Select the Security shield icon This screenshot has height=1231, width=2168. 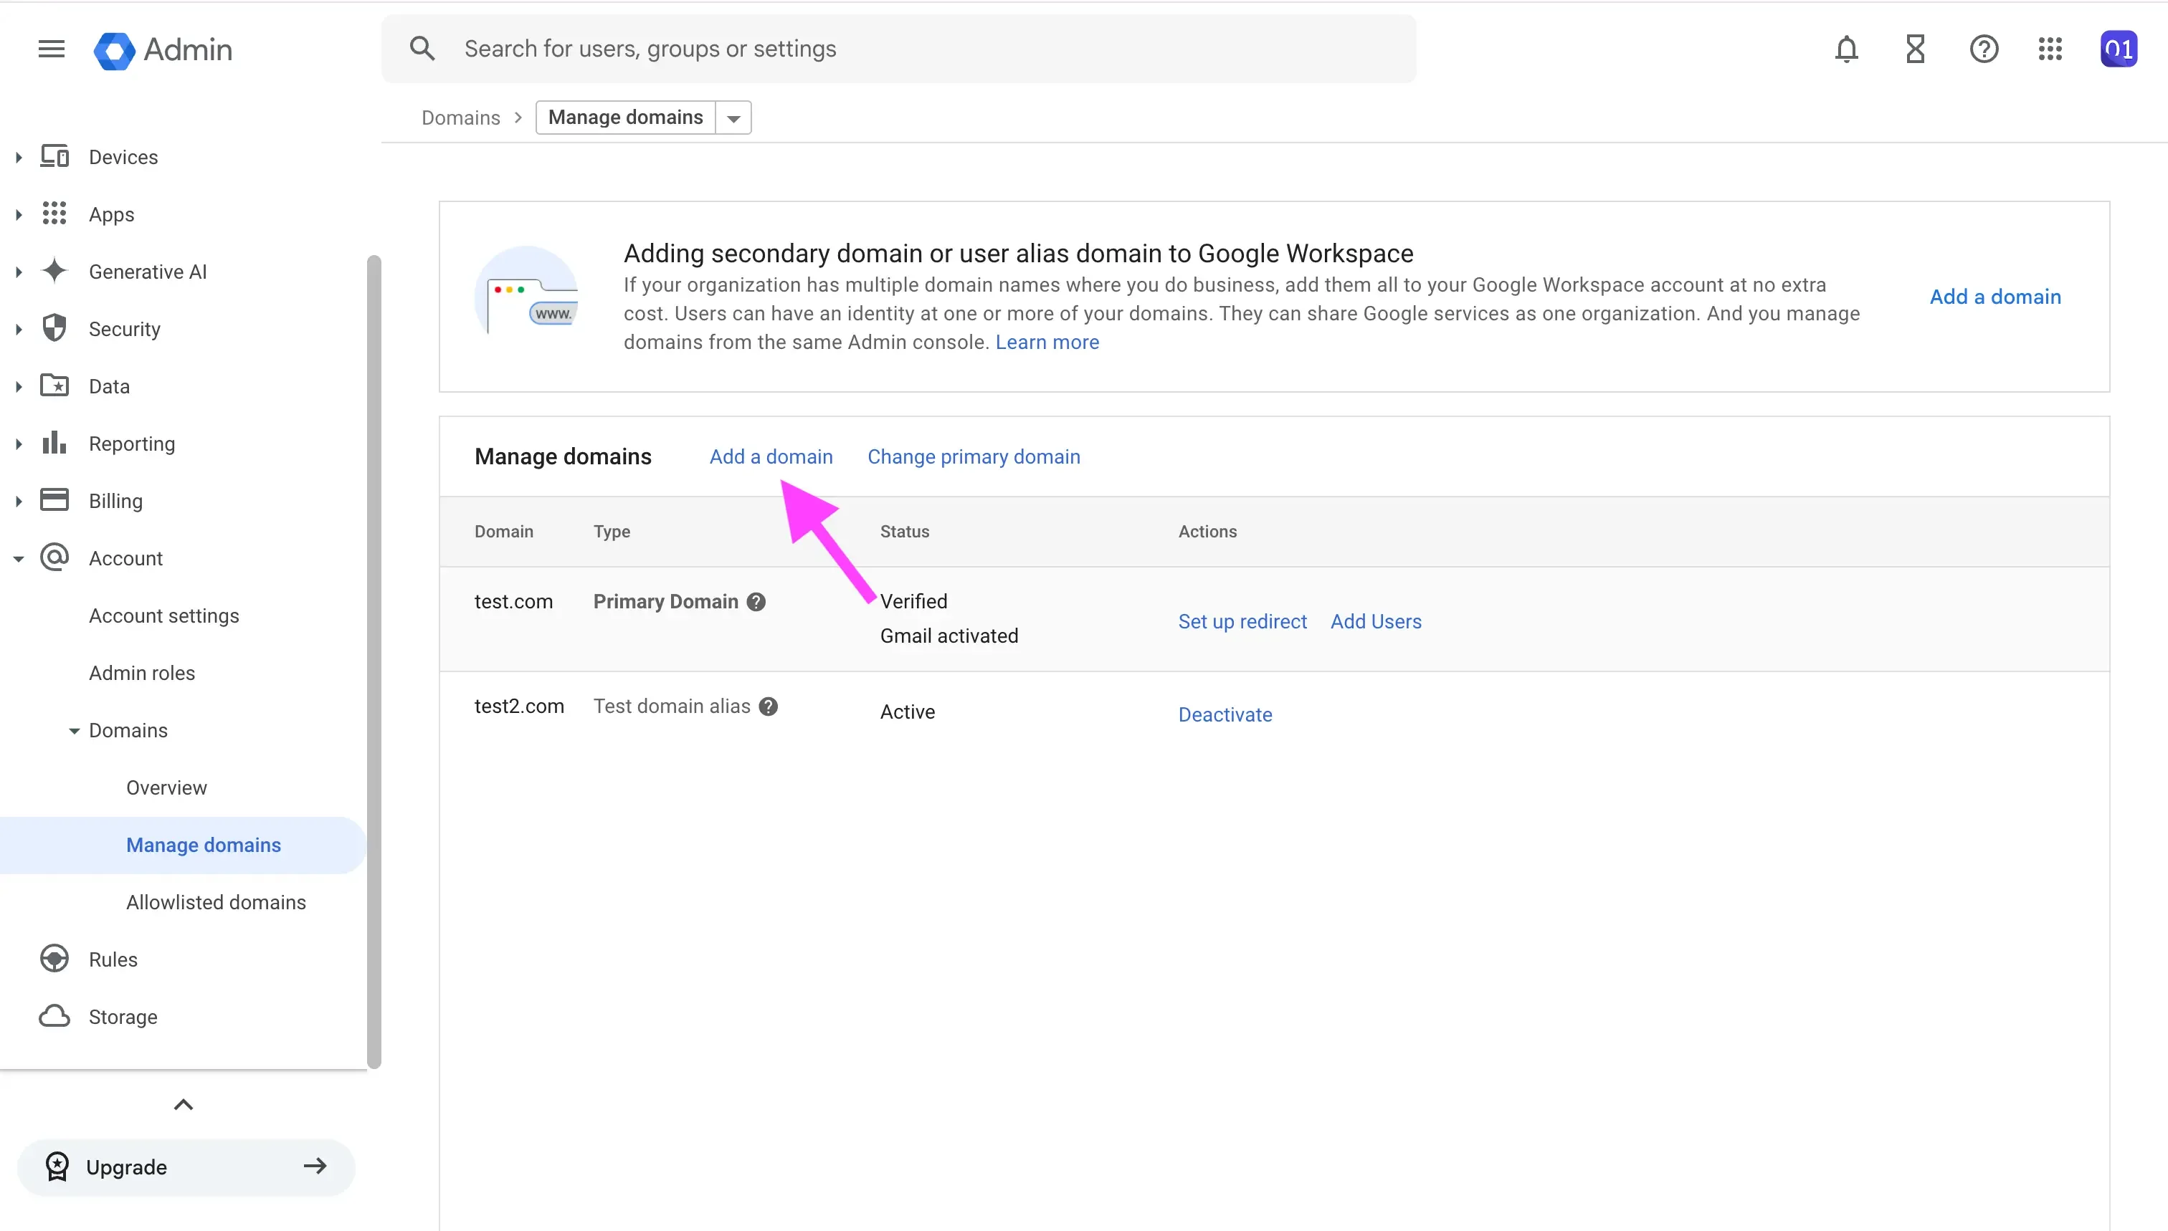(54, 328)
